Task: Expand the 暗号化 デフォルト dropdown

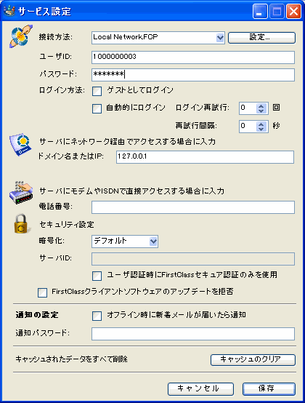Action: coord(153,242)
